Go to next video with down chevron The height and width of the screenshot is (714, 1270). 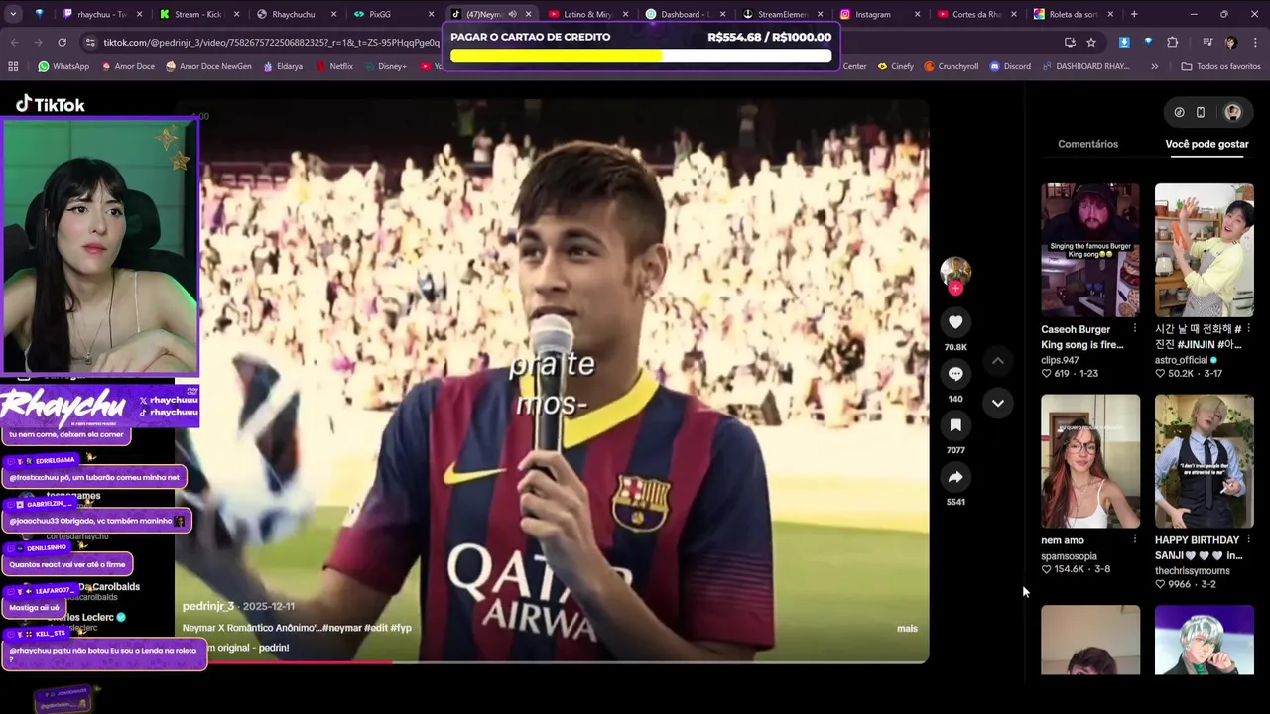(x=998, y=403)
